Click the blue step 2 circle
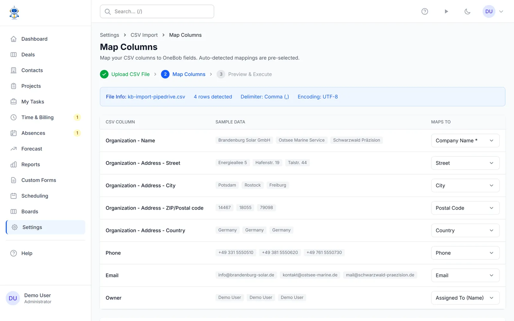The image size is (514, 321). [x=165, y=74]
